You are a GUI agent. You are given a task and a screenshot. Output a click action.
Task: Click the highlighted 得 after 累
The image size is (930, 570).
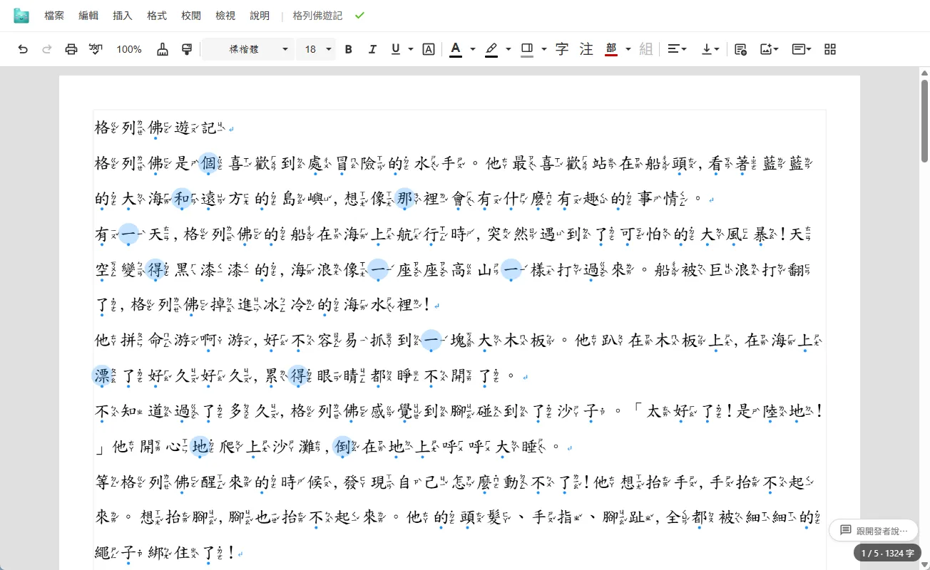click(297, 376)
